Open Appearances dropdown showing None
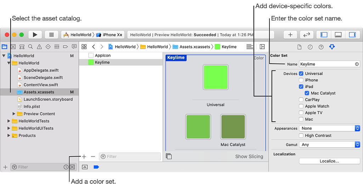 point(329,128)
